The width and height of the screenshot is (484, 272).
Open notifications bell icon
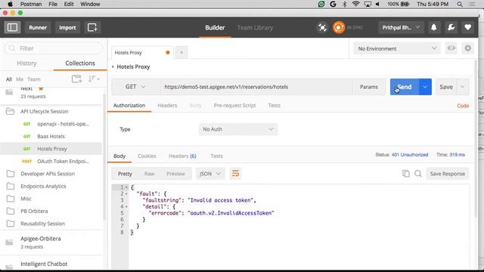pos(433,27)
